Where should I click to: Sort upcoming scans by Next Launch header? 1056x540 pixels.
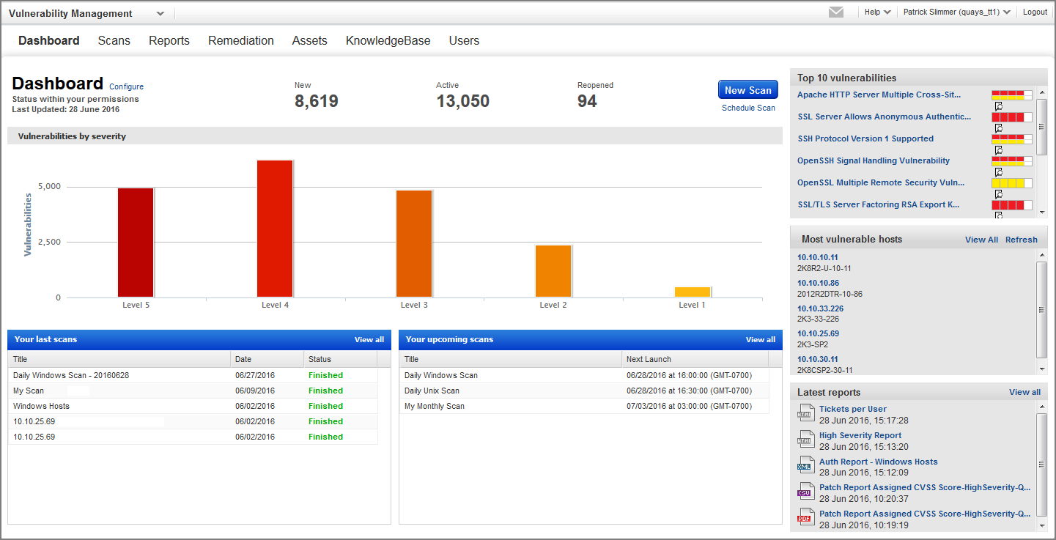click(695, 359)
